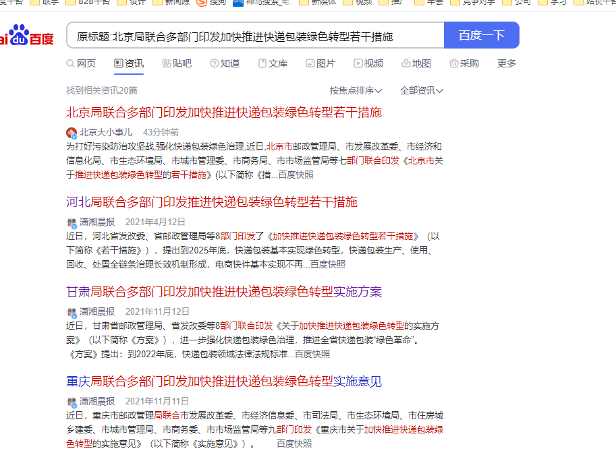Open the 北京局 green packaging article link
616x457 pixels.
[x=224, y=112]
